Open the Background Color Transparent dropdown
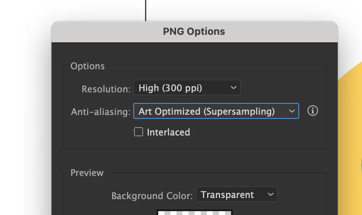Screen dimensions: 362x215 click(236, 195)
